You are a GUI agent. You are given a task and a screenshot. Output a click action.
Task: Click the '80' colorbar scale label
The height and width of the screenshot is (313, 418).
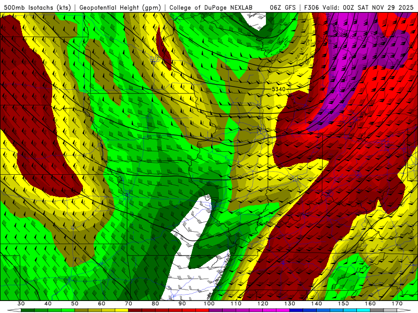(155, 304)
